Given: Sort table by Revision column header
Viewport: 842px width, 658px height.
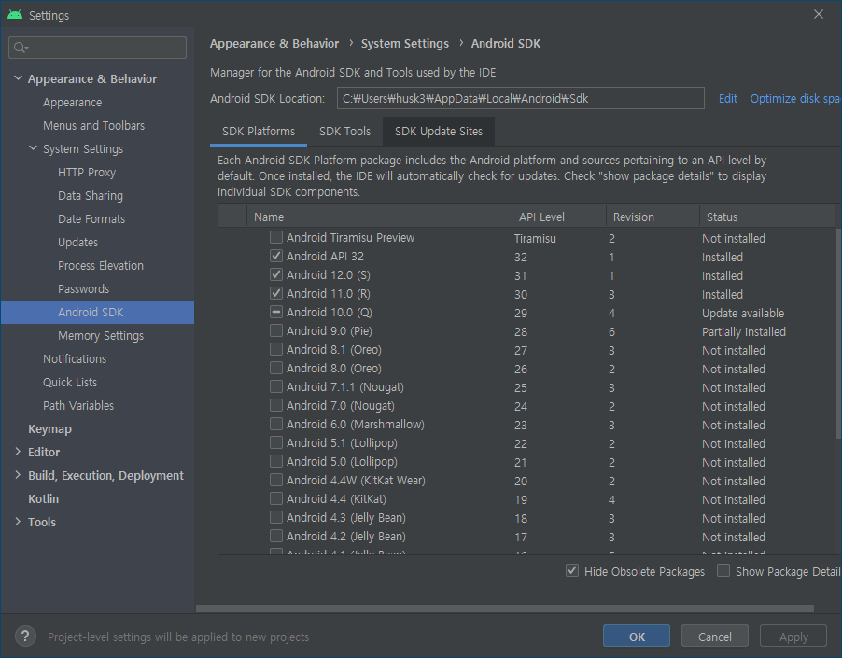Looking at the screenshot, I should pyautogui.click(x=653, y=217).
